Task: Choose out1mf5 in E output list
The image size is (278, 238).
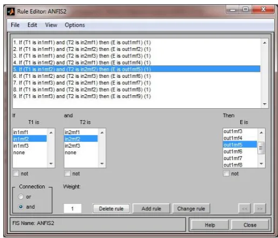Action: tap(240, 144)
